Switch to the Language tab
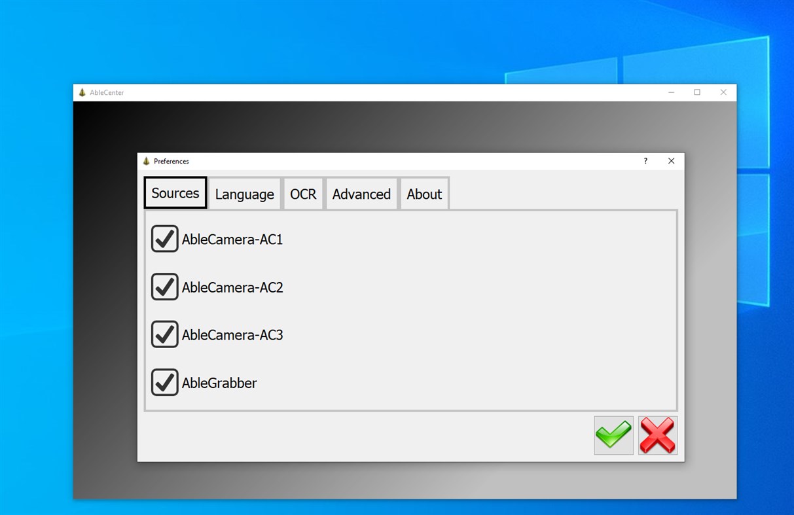 coord(244,194)
